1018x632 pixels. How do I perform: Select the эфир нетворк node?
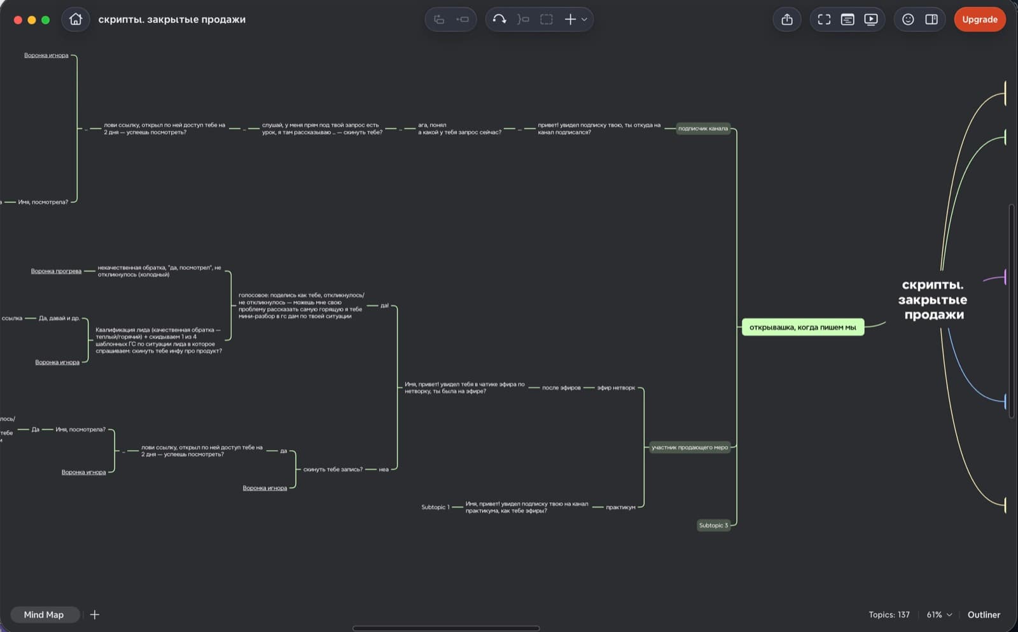(616, 388)
